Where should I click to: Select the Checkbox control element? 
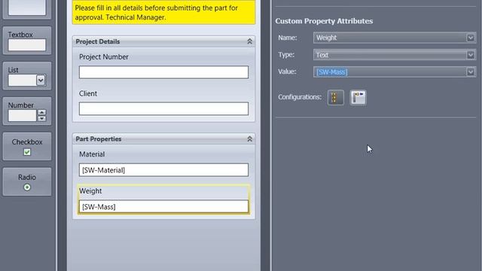tap(27, 147)
